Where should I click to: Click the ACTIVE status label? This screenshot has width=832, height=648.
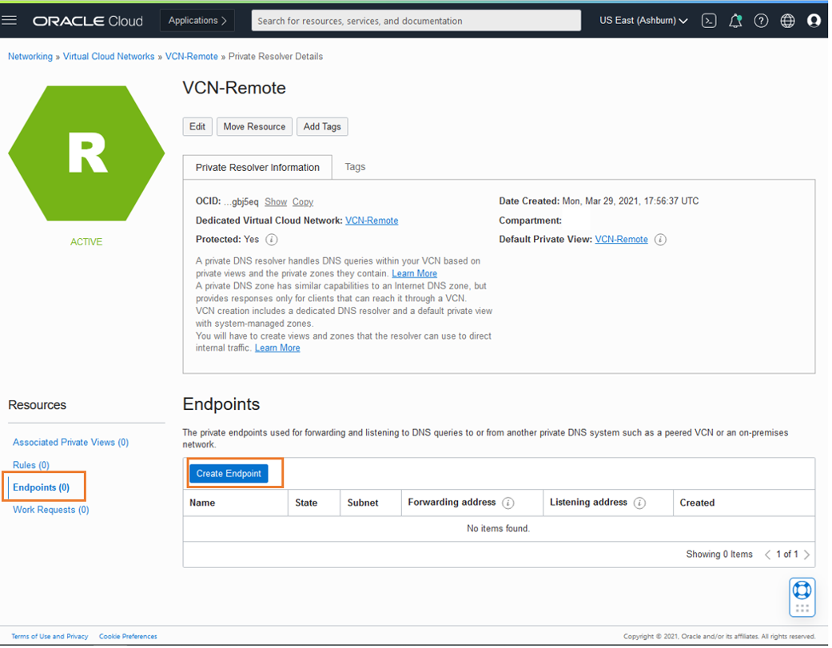[x=86, y=242]
